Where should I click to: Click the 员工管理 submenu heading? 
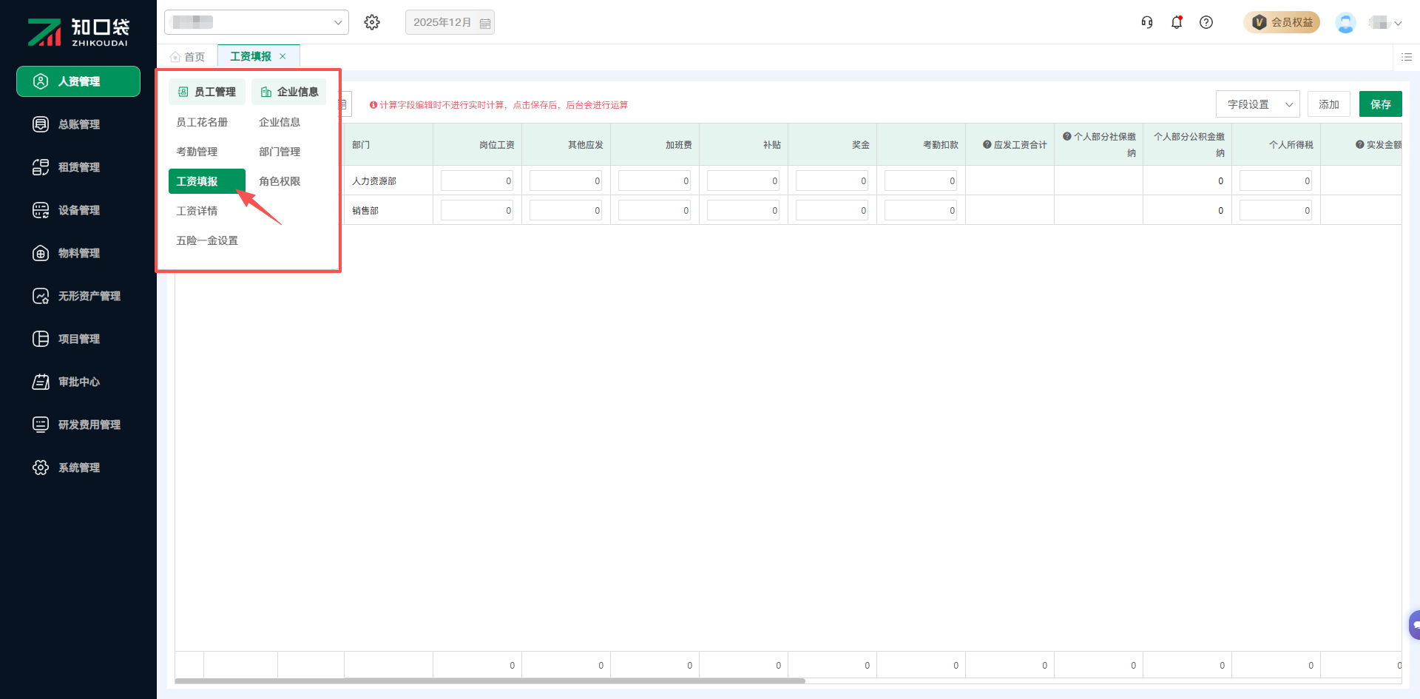pyautogui.click(x=207, y=92)
